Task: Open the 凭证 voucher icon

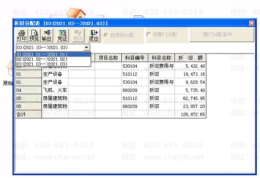Action: click(x=62, y=35)
